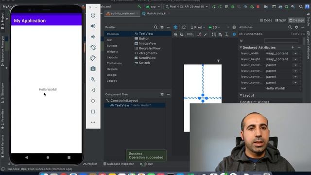Click the emulator zoom magnifier icon

pos(93,79)
